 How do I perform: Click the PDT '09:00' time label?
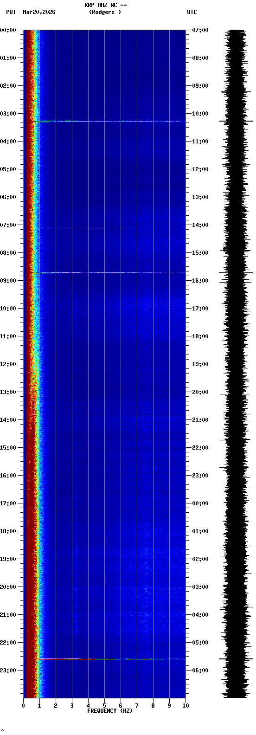pyautogui.click(x=8, y=281)
